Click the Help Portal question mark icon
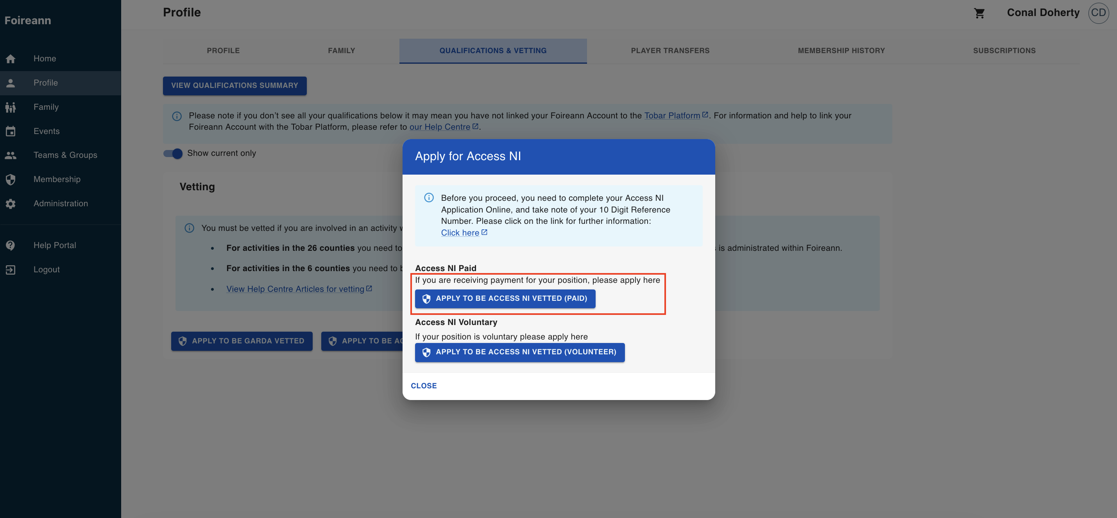Image resolution: width=1117 pixels, height=518 pixels. [11, 245]
